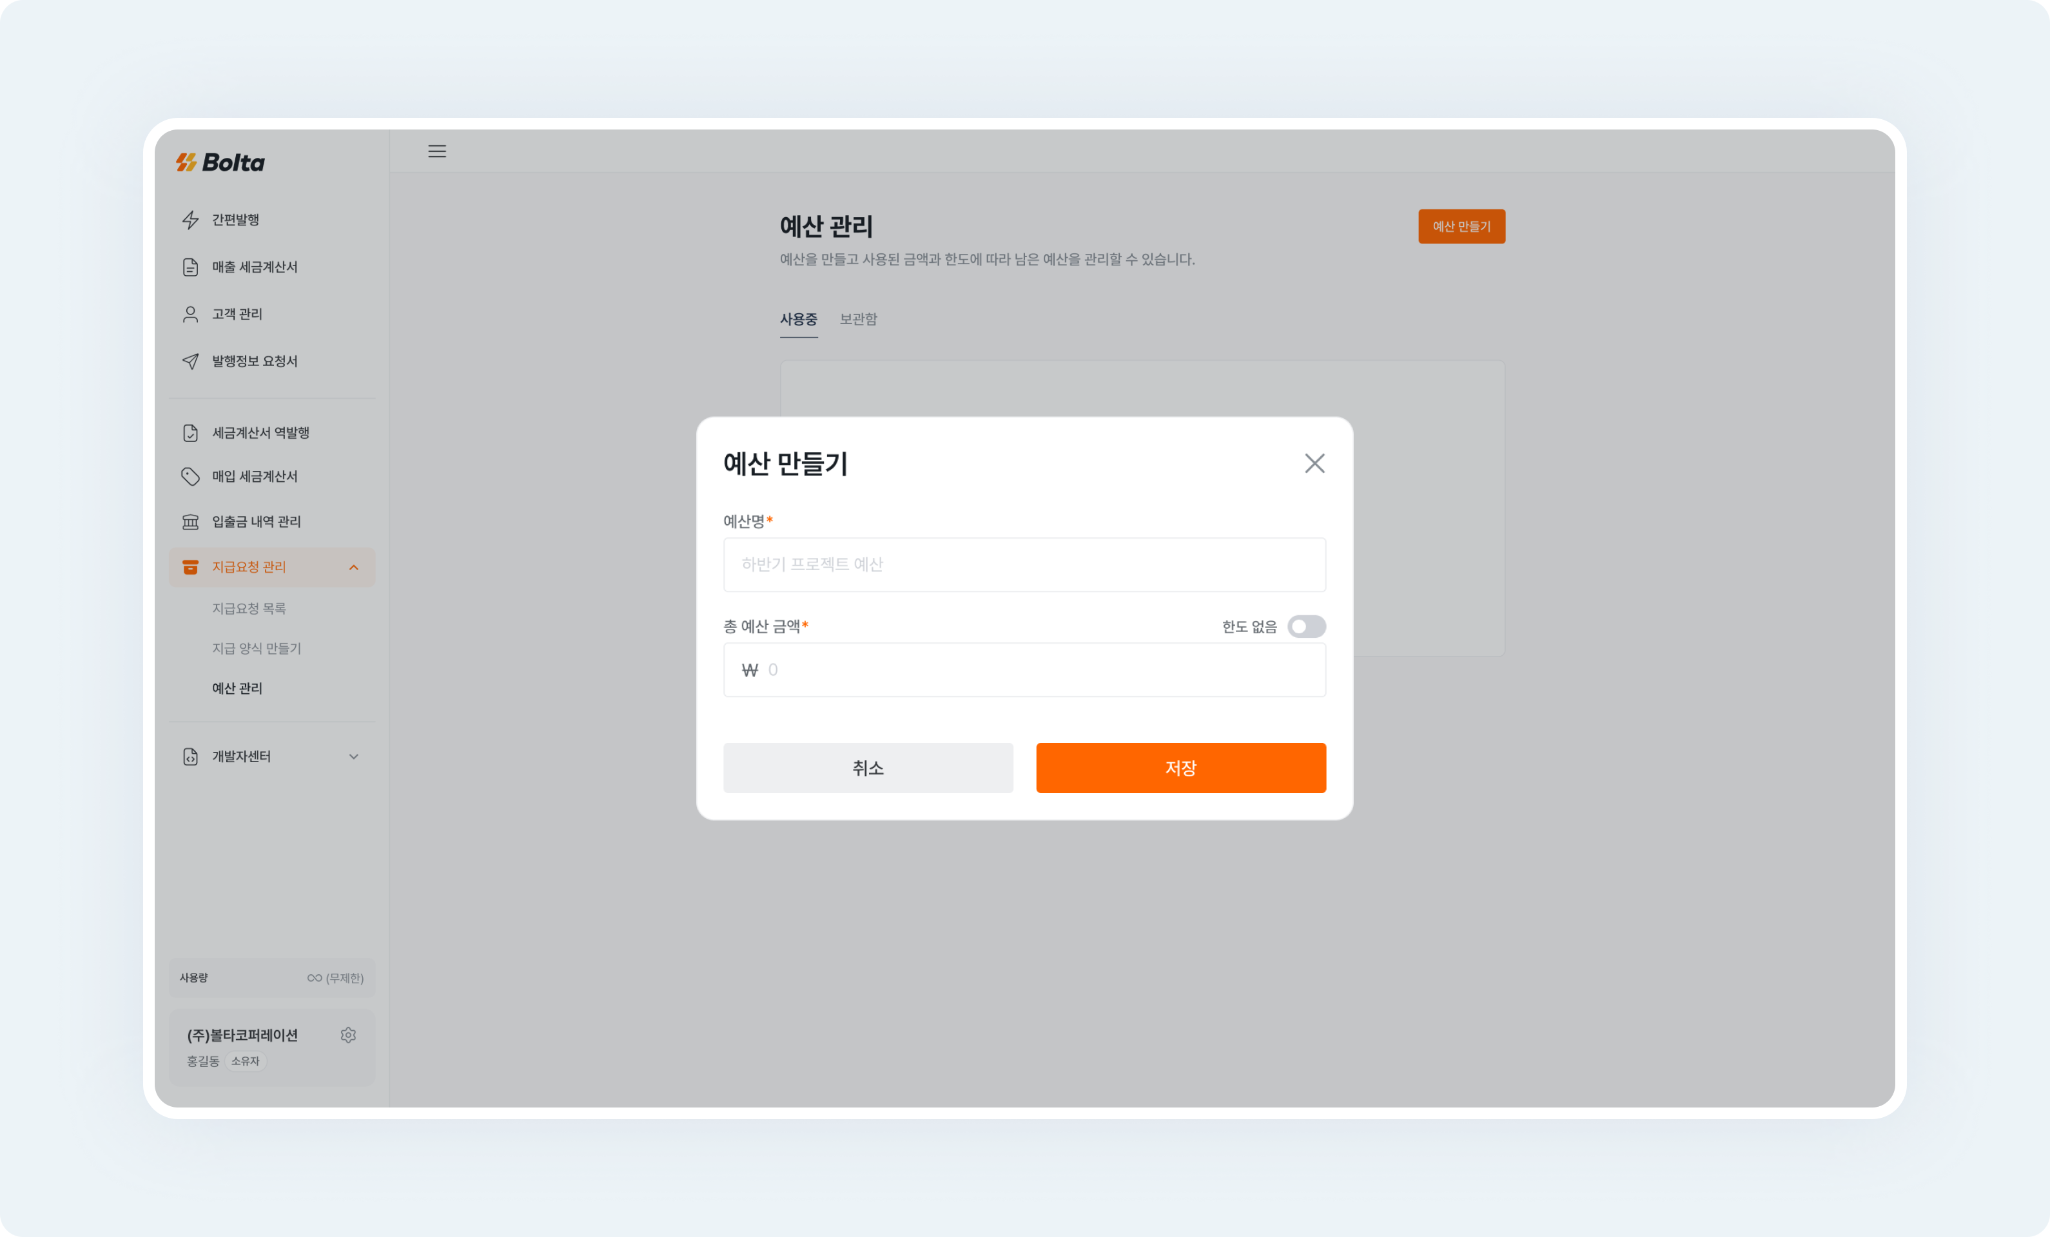This screenshot has width=2050, height=1237.
Task: Select the 입출금 내역 관리 bank icon
Action: point(190,521)
